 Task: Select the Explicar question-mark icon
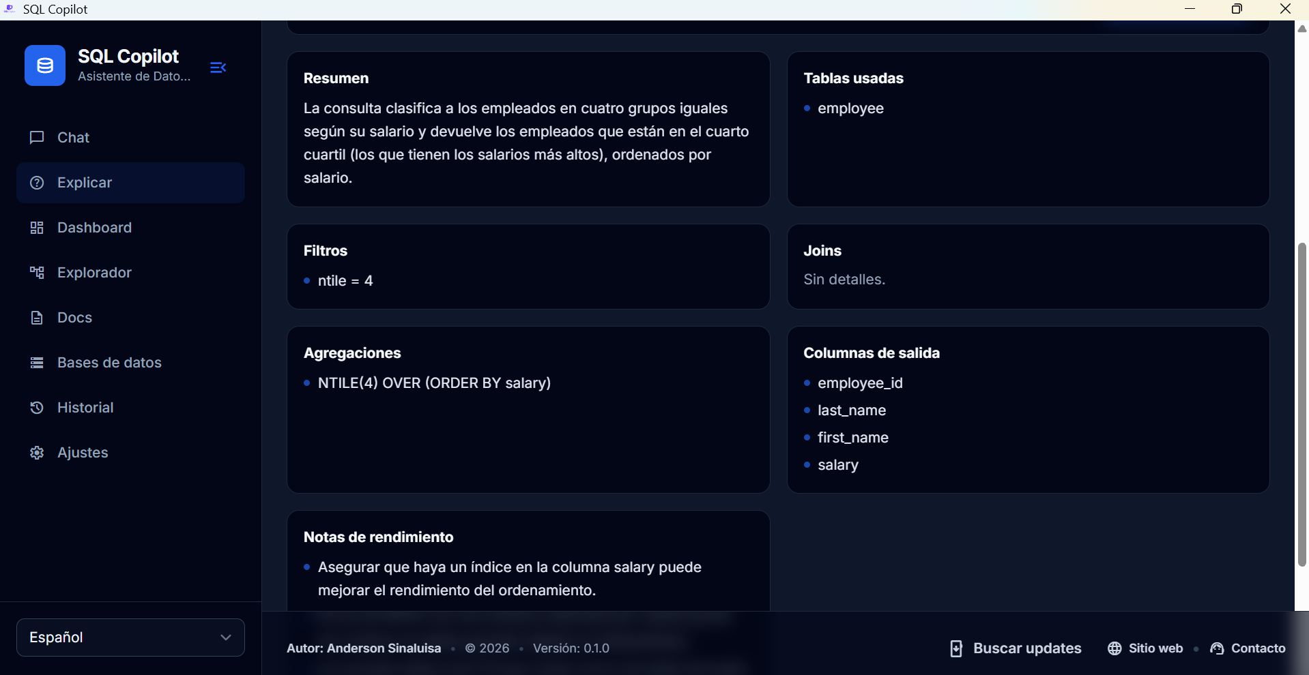(37, 182)
